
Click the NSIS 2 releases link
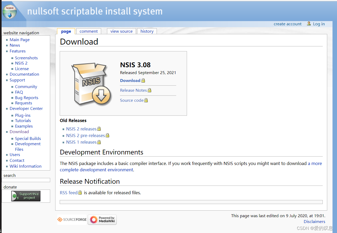81,129
